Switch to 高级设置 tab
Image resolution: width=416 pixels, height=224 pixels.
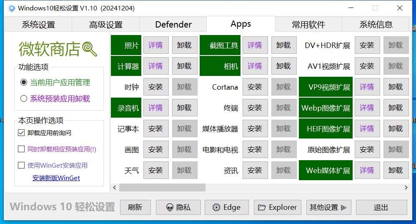coord(105,25)
